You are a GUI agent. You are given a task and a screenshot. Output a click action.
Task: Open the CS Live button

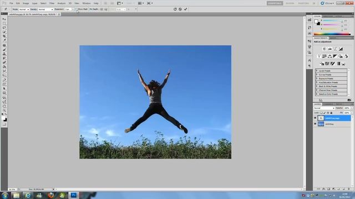pyautogui.click(x=327, y=3)
